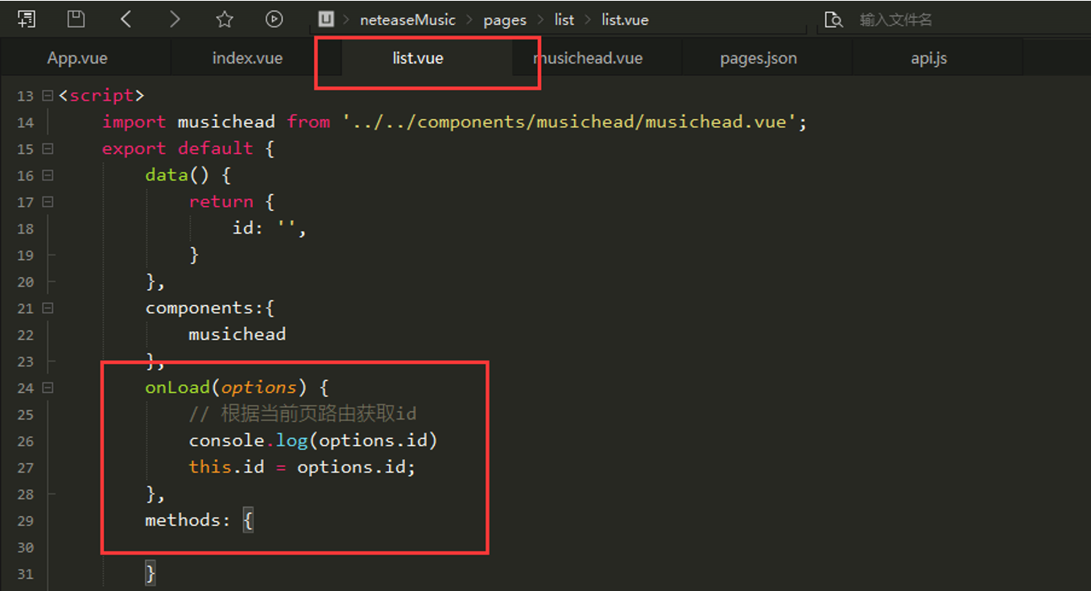Click 'this.id = options.id;' on line 27
1091x591 pixels.
pos(302,468)
